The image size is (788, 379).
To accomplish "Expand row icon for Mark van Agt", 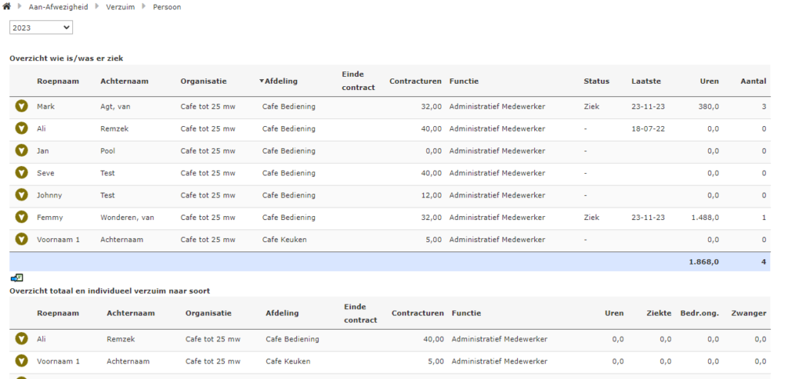I will (22, 106).
